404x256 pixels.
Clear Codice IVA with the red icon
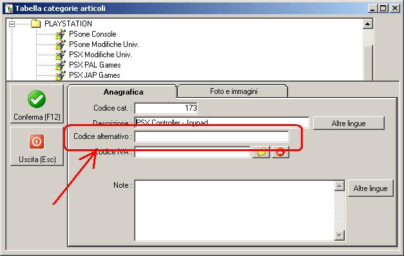click(x=280, y=152)
